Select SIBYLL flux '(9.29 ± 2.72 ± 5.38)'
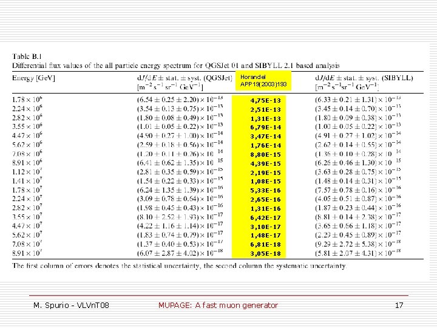Screen dimensions: 437x328 pyautogui.click(x=346, y=244)
